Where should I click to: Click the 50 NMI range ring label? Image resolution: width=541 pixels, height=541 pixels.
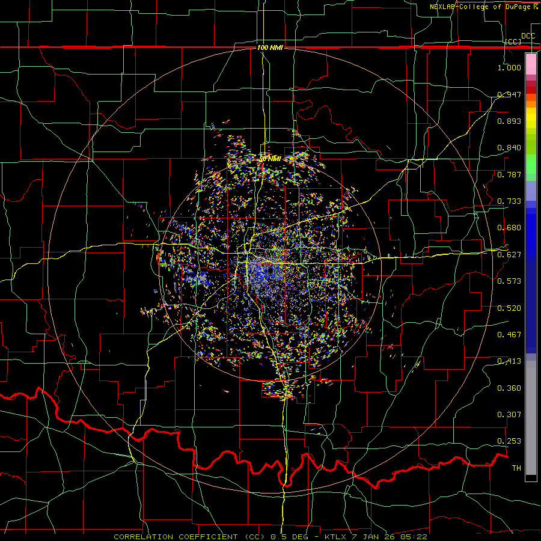[x=270, y=159]
